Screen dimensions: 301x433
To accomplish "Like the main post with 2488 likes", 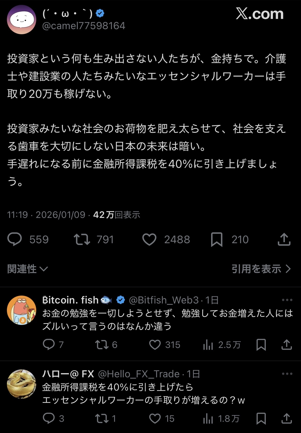I will pyautogui.click(x=149, y=239).
